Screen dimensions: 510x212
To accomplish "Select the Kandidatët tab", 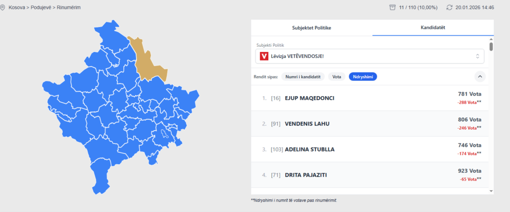I will [x=433, y=28].
